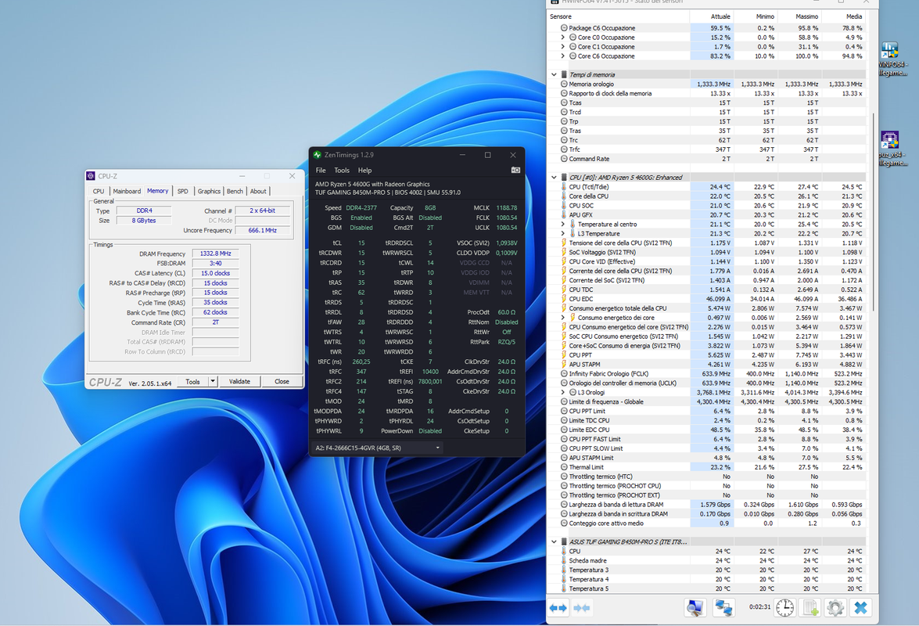Click the chip icon of the Tempi di memoria group

(564, 74)
